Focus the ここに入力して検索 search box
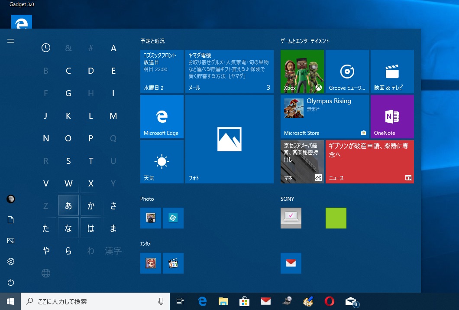459x310 pixels. [x=95, y=301]
